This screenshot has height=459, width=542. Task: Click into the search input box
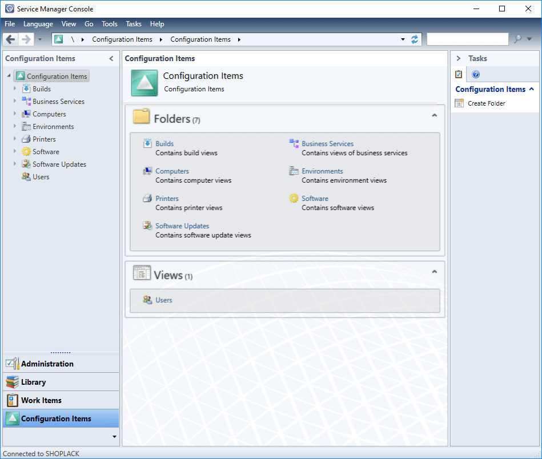tap(468, 39)
